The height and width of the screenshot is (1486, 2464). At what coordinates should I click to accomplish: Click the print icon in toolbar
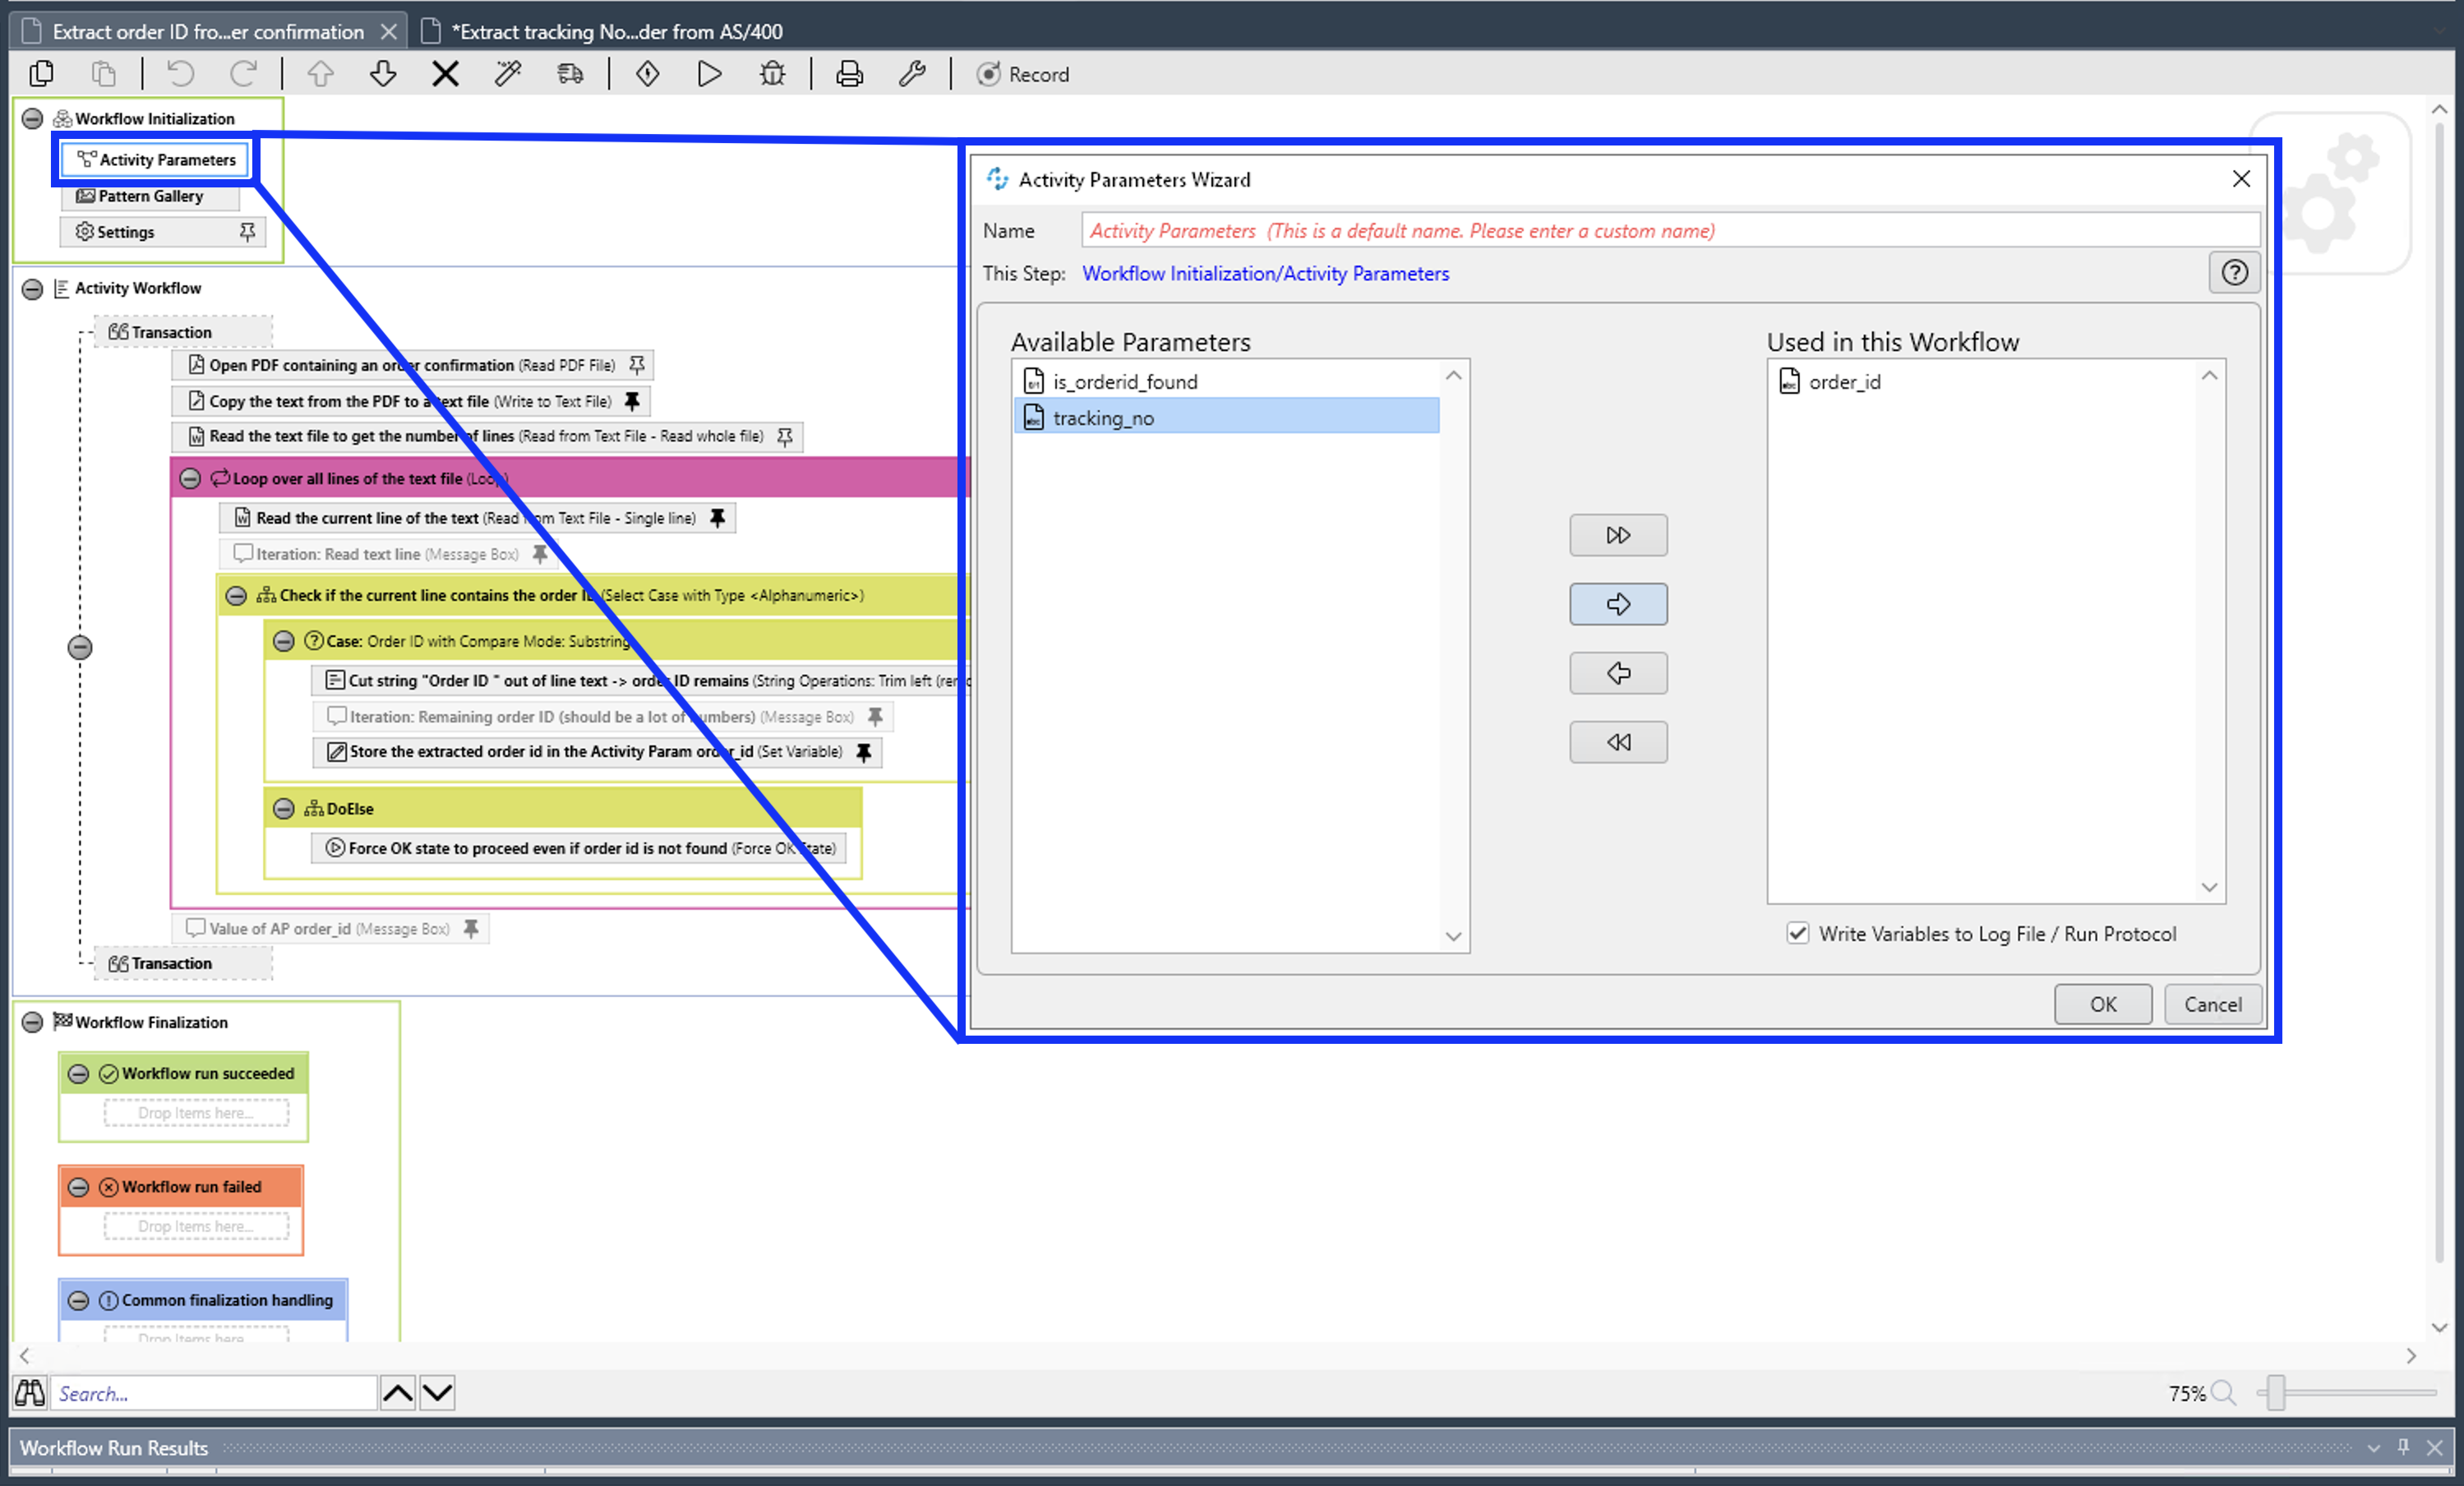[x=849, y=74]
